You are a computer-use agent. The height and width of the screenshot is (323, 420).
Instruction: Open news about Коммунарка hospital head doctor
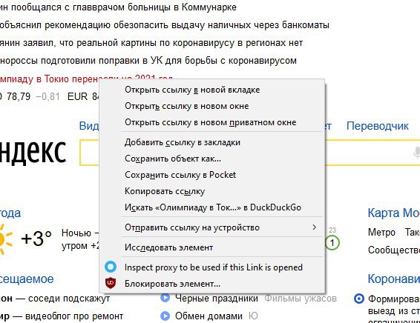(118, 7)
